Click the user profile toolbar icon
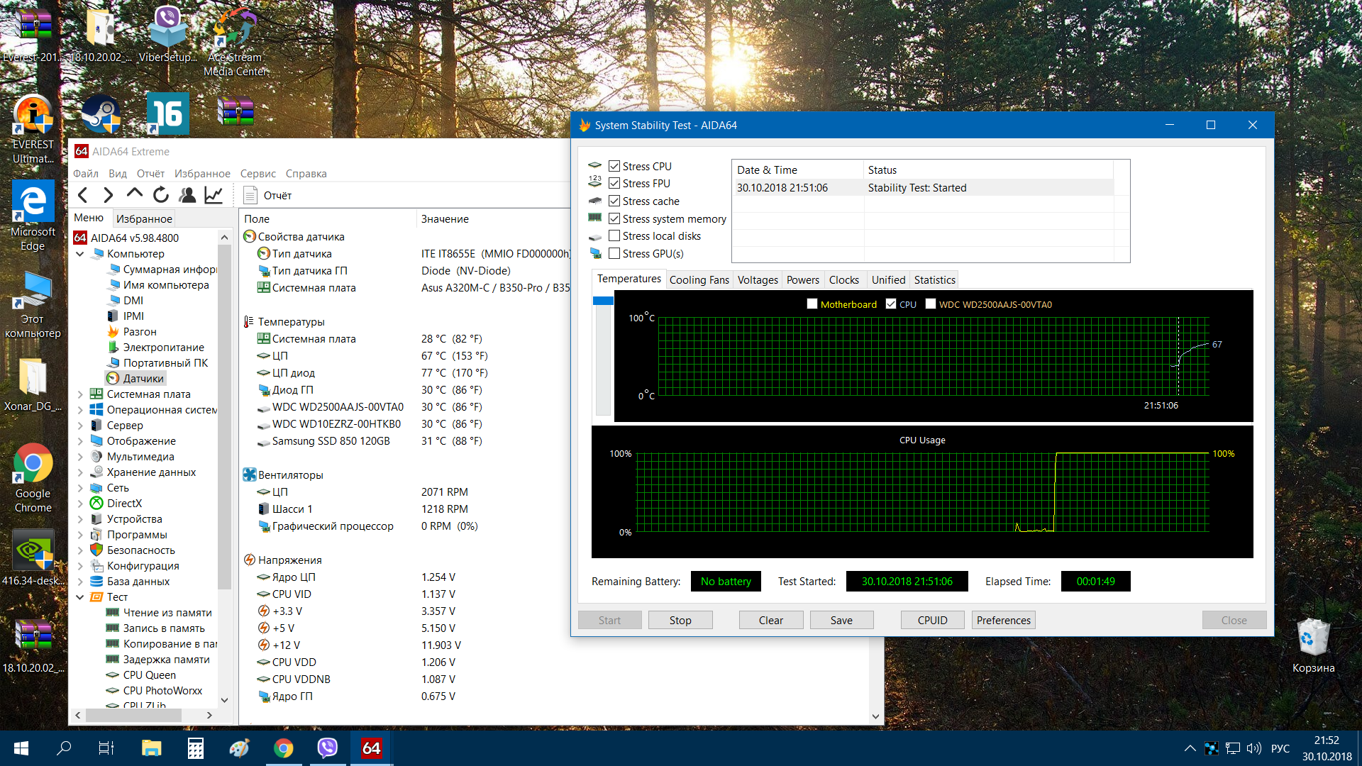 [x=187, y=195]
